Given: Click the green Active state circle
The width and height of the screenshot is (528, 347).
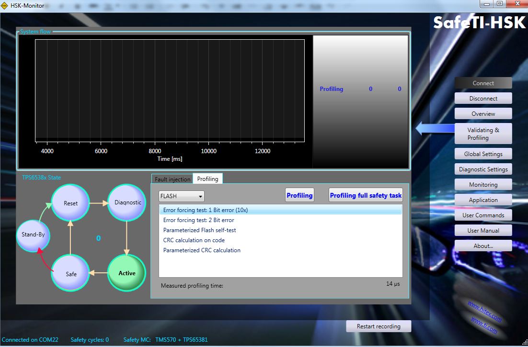Looking at the screenshot, I should (x=127, y=273).
